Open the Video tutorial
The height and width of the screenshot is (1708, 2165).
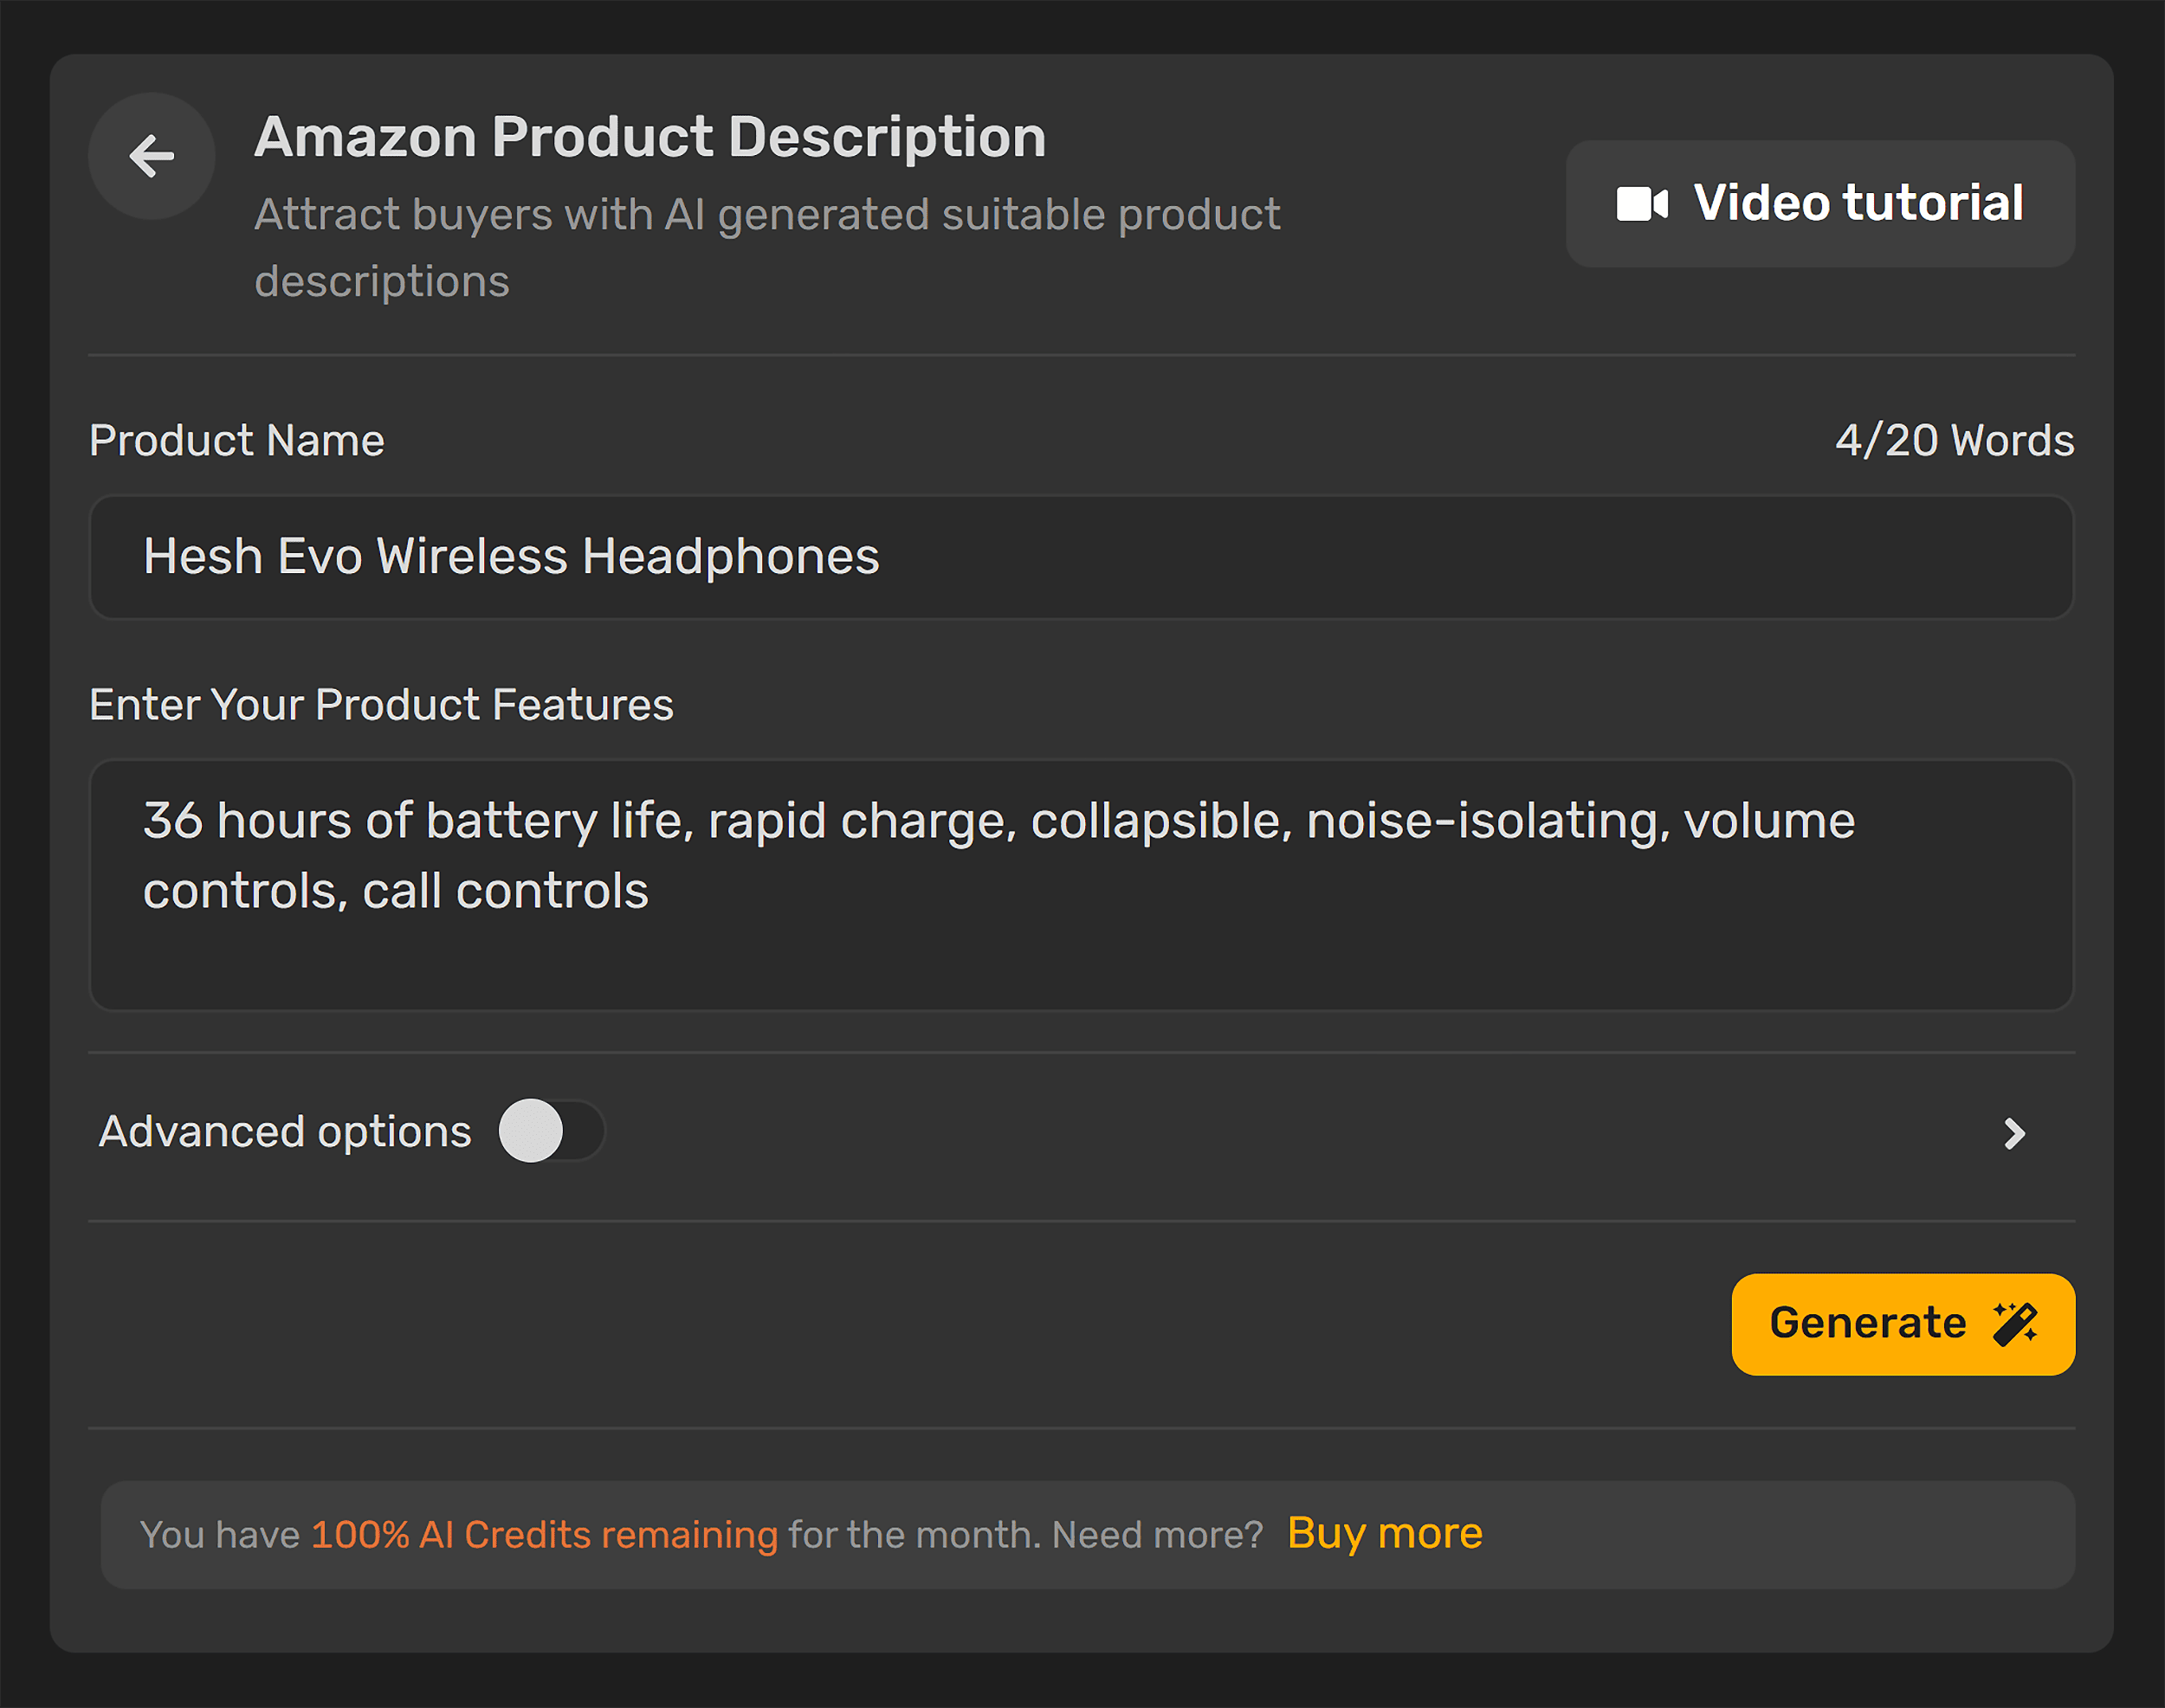[1819, 204]
